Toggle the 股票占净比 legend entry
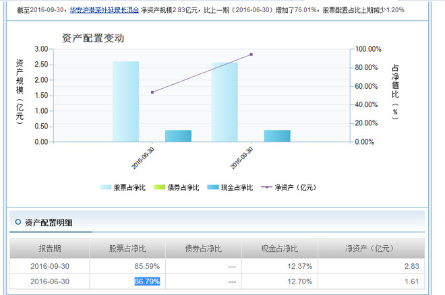 pyautogui.click(x=123, y=187)
